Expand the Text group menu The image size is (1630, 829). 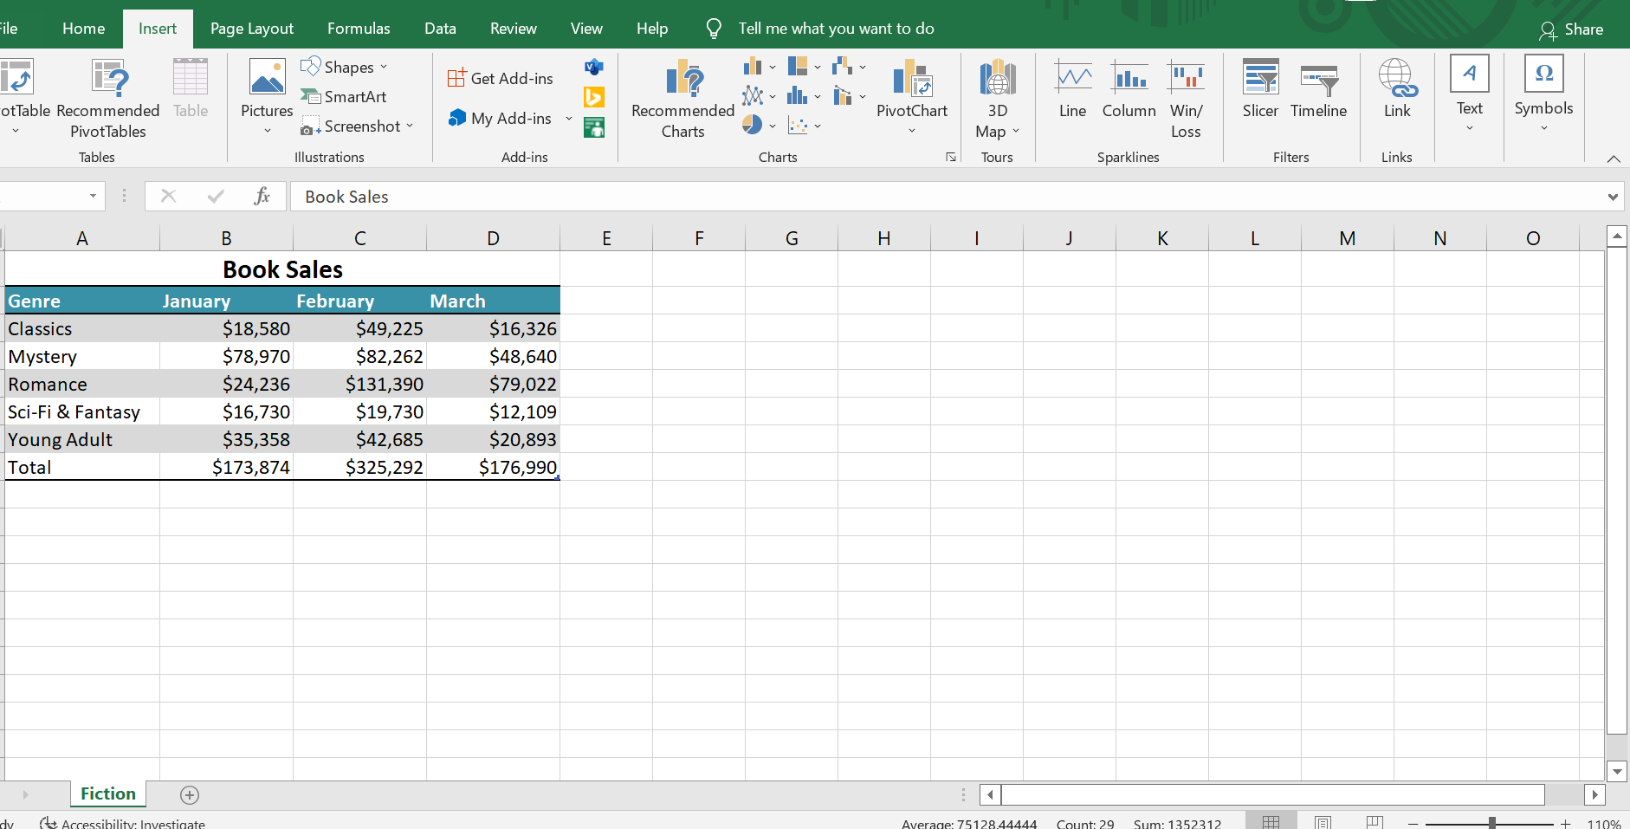1470,95
